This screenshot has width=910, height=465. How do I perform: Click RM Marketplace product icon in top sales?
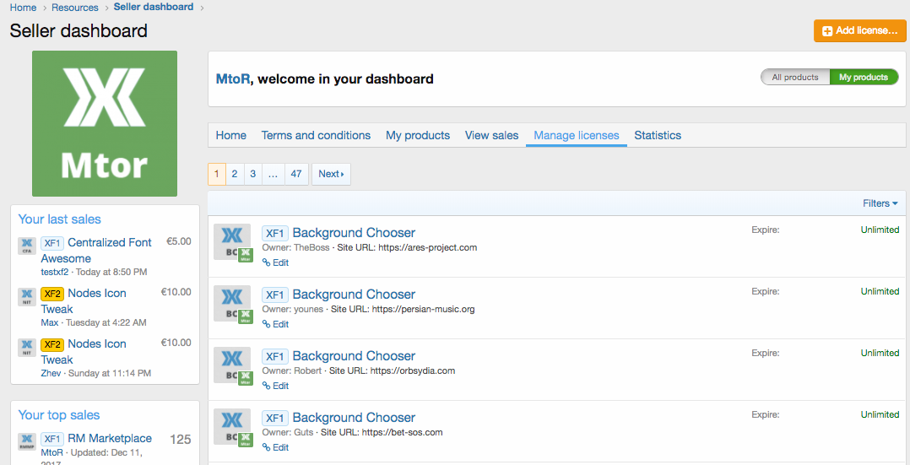[27, 441]
